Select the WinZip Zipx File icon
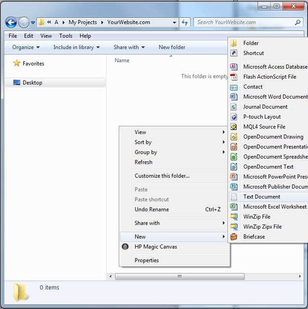The height and width of the screenshot is (309, 308). coord(234,227)
